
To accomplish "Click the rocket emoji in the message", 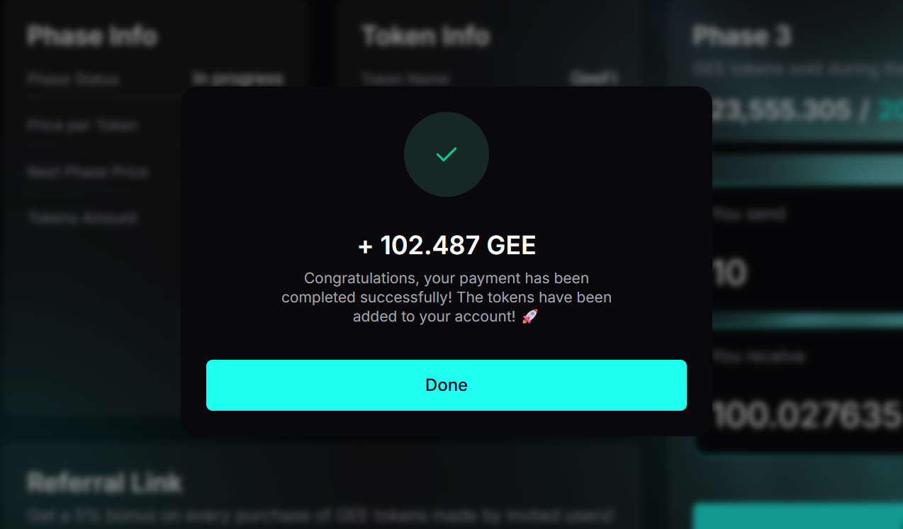I will tap(529, 317).
